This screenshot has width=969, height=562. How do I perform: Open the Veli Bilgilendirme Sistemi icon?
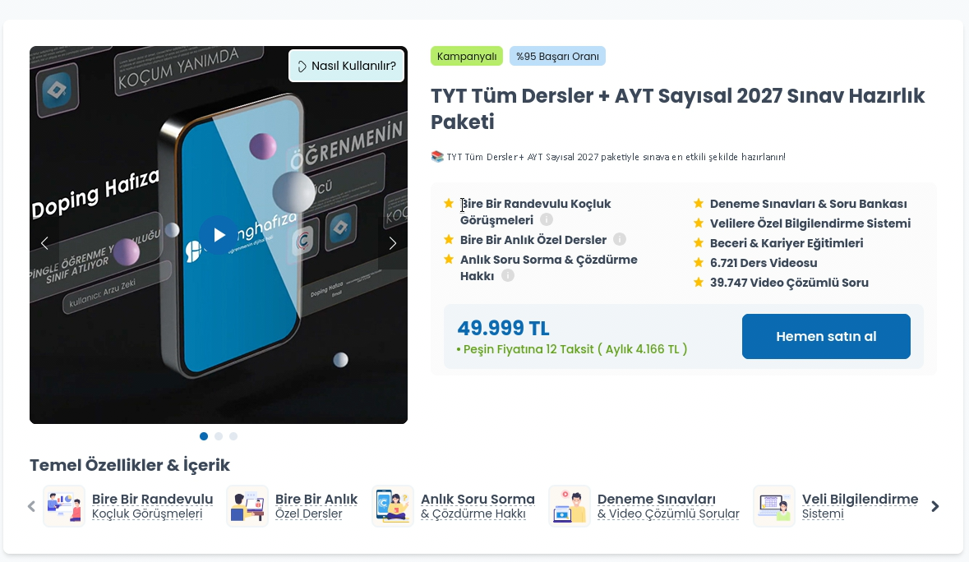774,506
